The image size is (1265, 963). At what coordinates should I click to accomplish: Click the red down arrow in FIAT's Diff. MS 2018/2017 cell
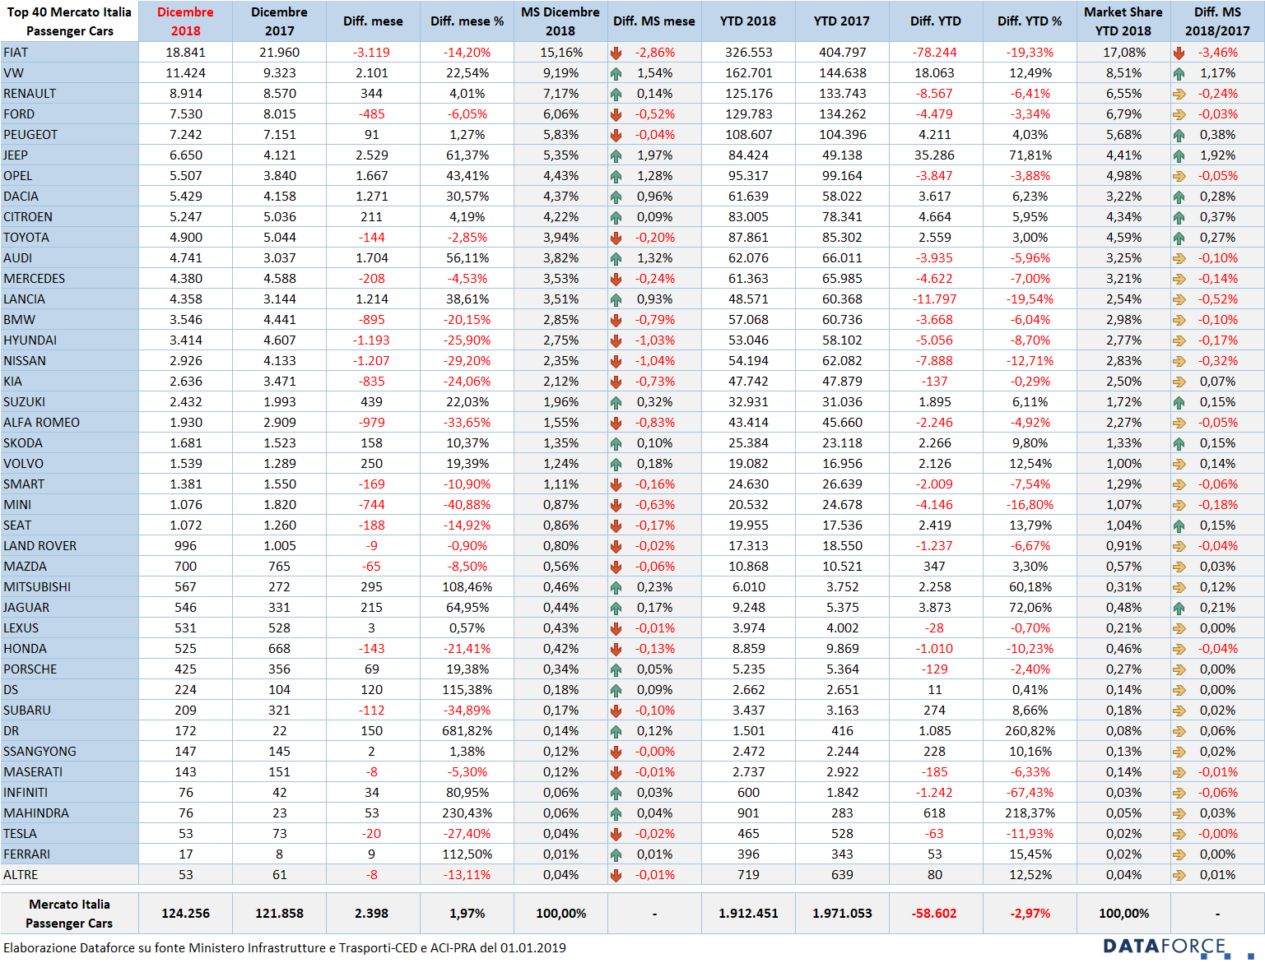[1179, 53]
